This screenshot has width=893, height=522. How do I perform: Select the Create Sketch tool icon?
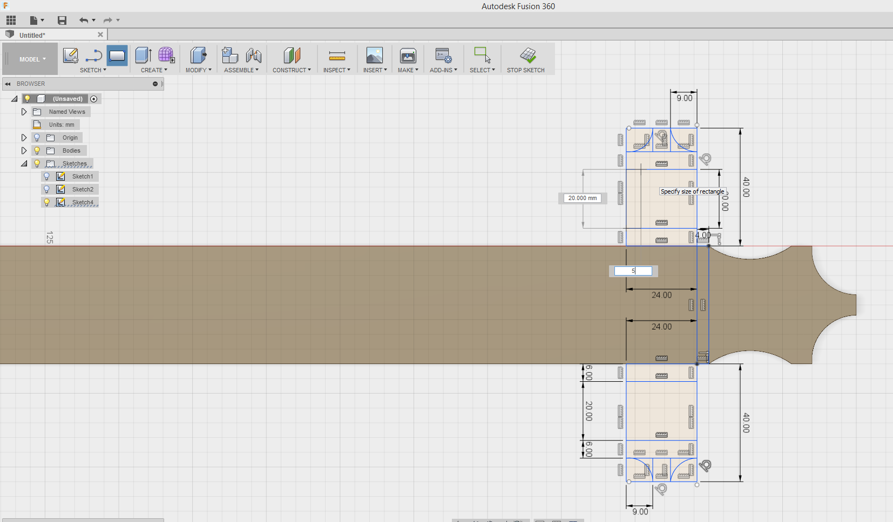[71, 55]
